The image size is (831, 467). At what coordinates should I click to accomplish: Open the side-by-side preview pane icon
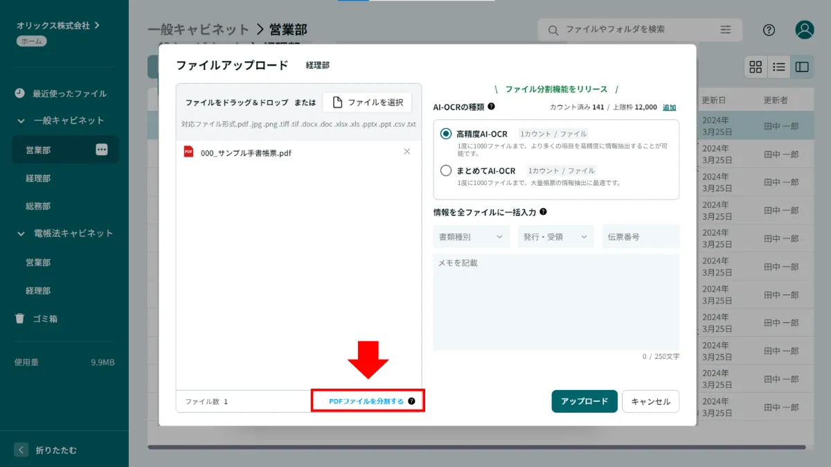[801, 67]
